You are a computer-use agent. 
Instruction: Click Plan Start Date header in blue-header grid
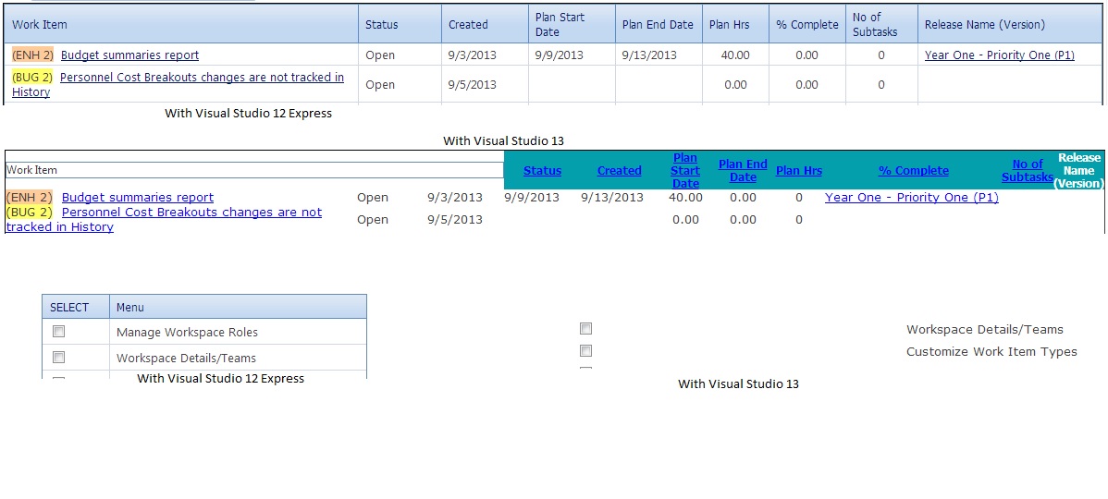(572, 25)
